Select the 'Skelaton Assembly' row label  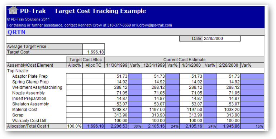pyautogui.click(x=30, y=104)
